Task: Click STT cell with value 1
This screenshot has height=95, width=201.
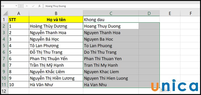Action: (19, 26)
